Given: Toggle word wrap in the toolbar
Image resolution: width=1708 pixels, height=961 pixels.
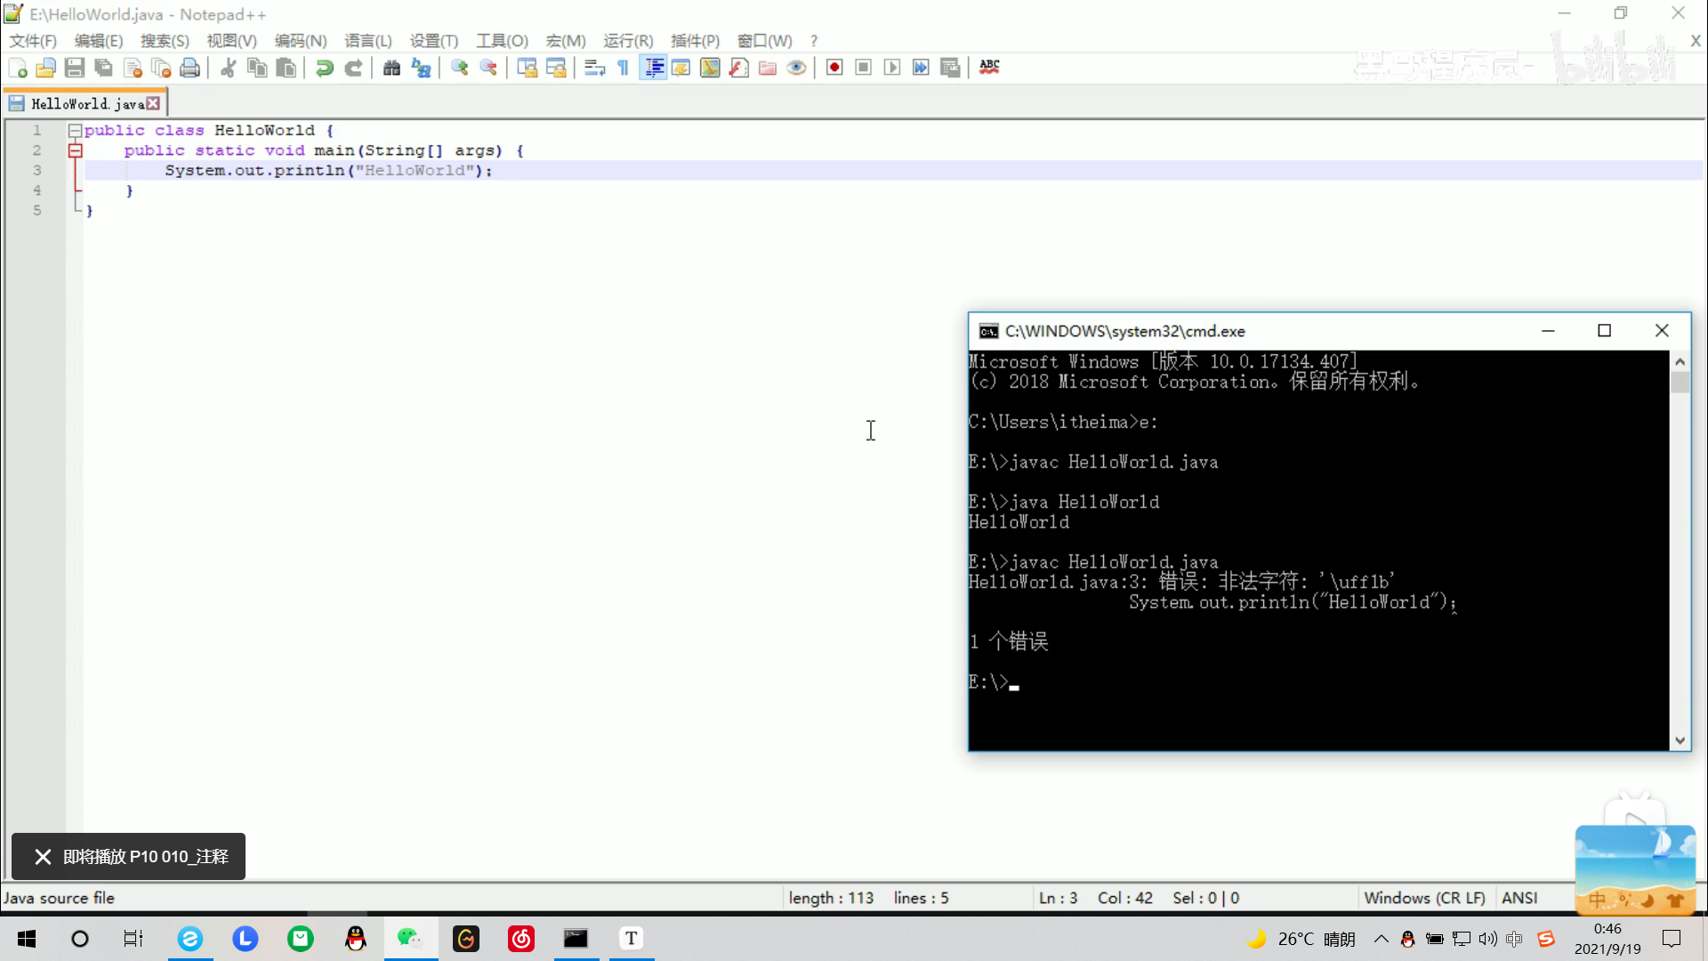Looking at the screenshot, I should click(x=594, y=68).
